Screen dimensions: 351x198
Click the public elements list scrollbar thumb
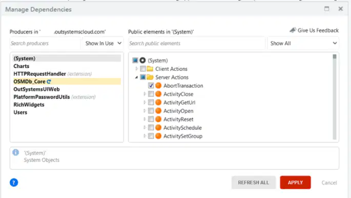tap(335, 56)
